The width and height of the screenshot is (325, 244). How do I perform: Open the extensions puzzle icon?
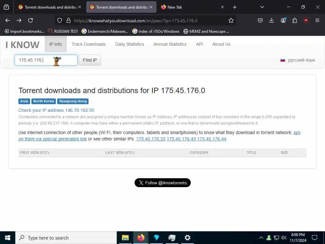[295, 20]
